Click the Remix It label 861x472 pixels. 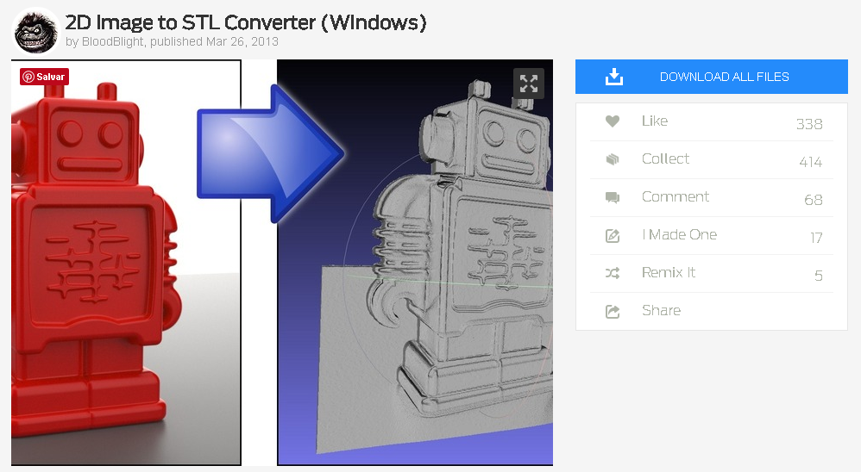(x=669, y=272)
